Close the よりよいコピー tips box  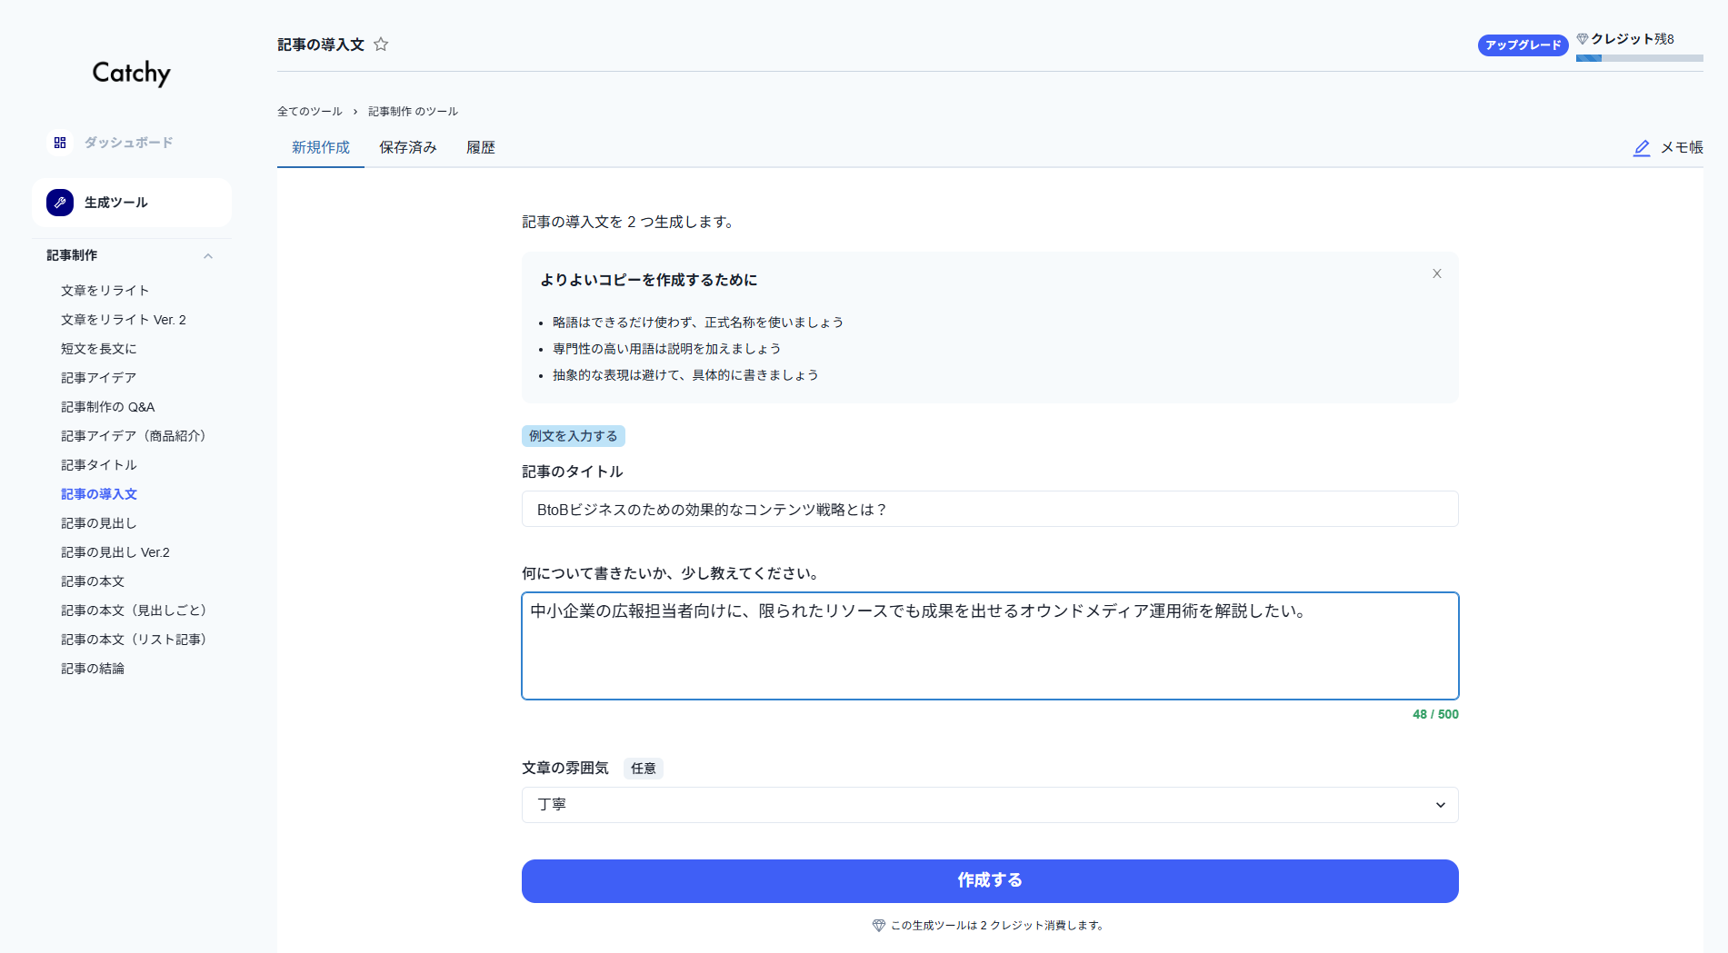pos(1437,273)
